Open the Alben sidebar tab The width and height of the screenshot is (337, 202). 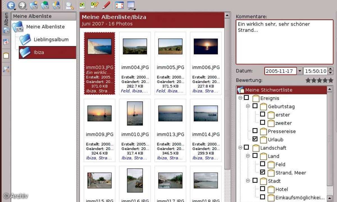pyautogui.click(x=6, y=23)
